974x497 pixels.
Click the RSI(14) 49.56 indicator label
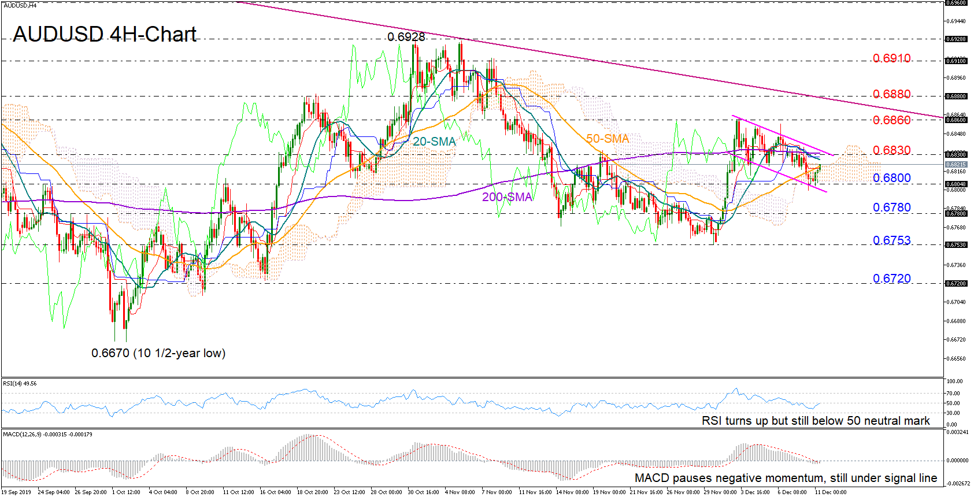click(20, 384)
